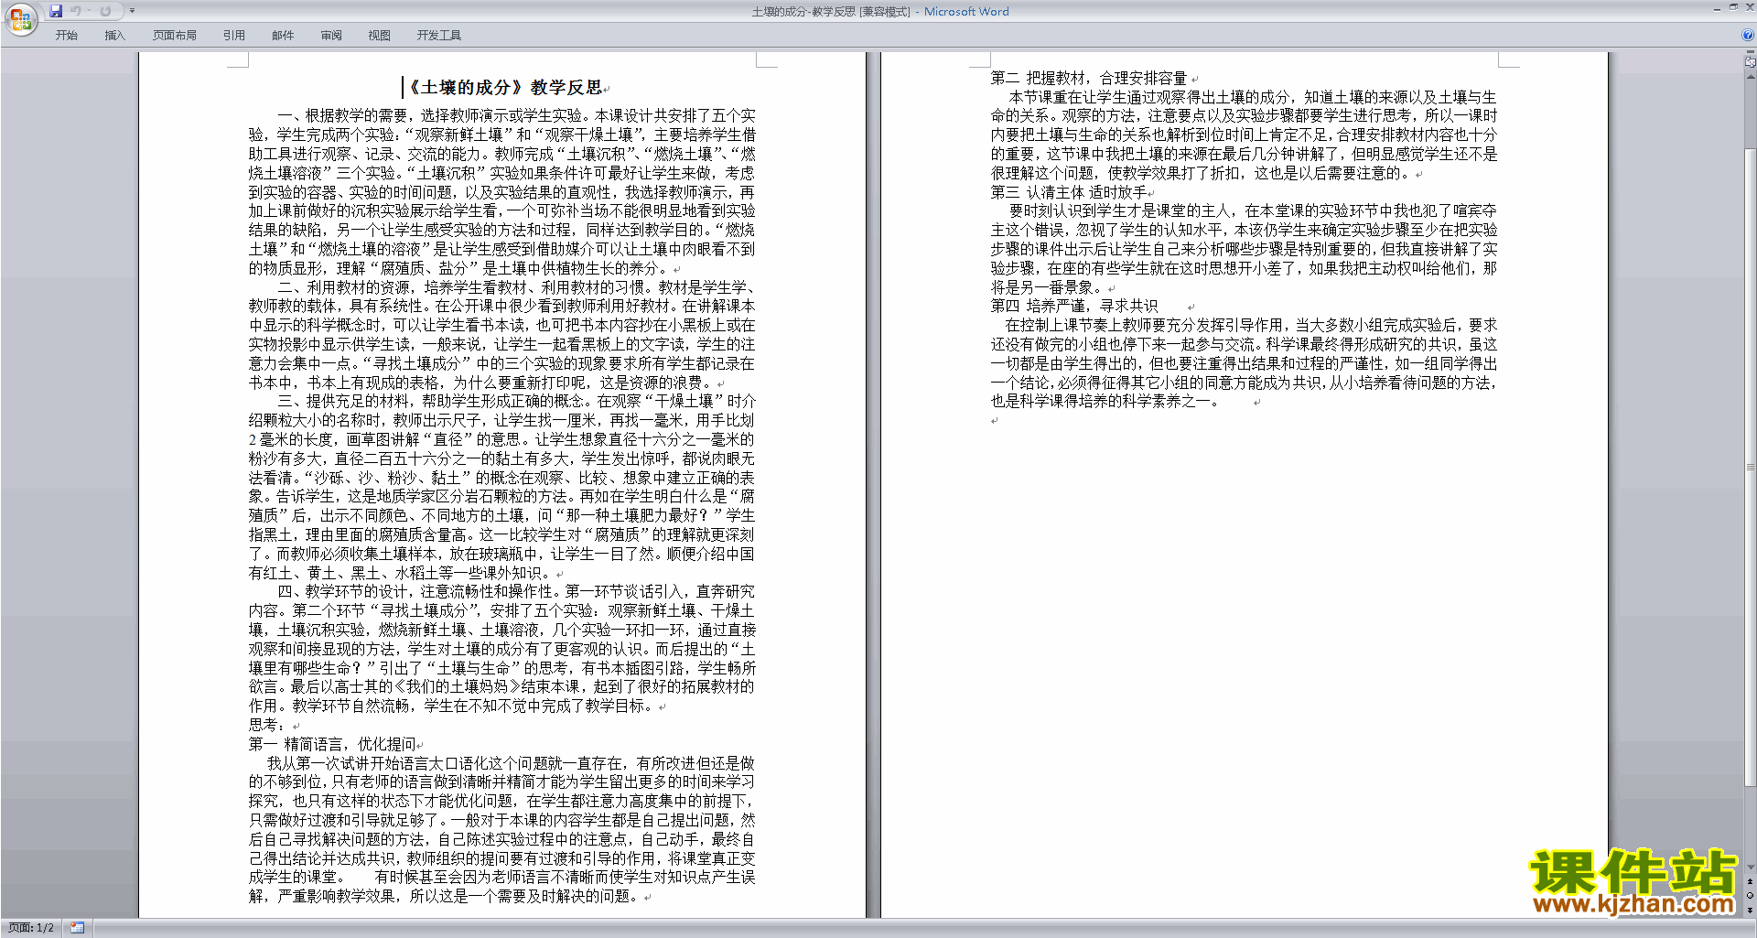The image size is (1757, 938).
Task: Open the 开始 ribbon tab
Action: coord(66,36)
